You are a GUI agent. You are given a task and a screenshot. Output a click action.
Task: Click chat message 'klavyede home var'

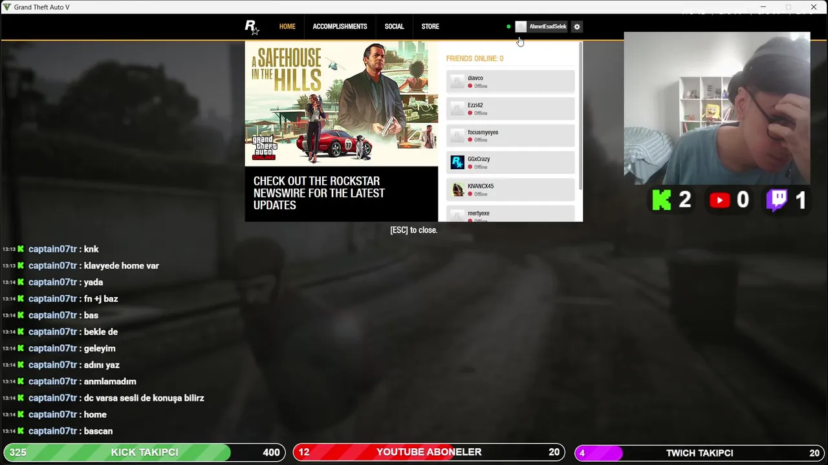(x=121, y=265)
